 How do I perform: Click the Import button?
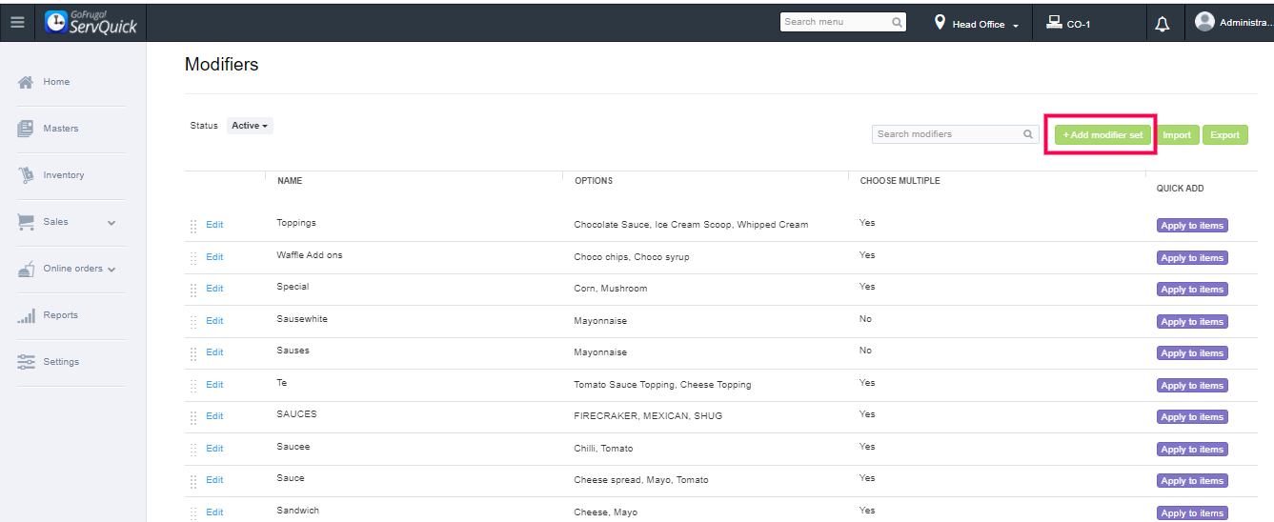coord(1177,135)
